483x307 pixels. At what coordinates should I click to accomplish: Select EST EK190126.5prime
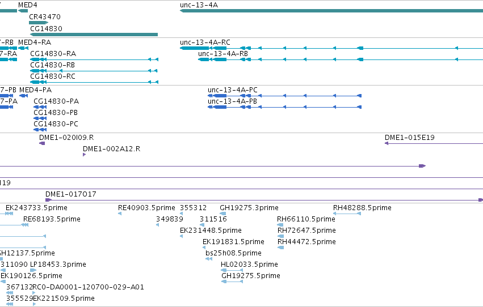[31, 276]
